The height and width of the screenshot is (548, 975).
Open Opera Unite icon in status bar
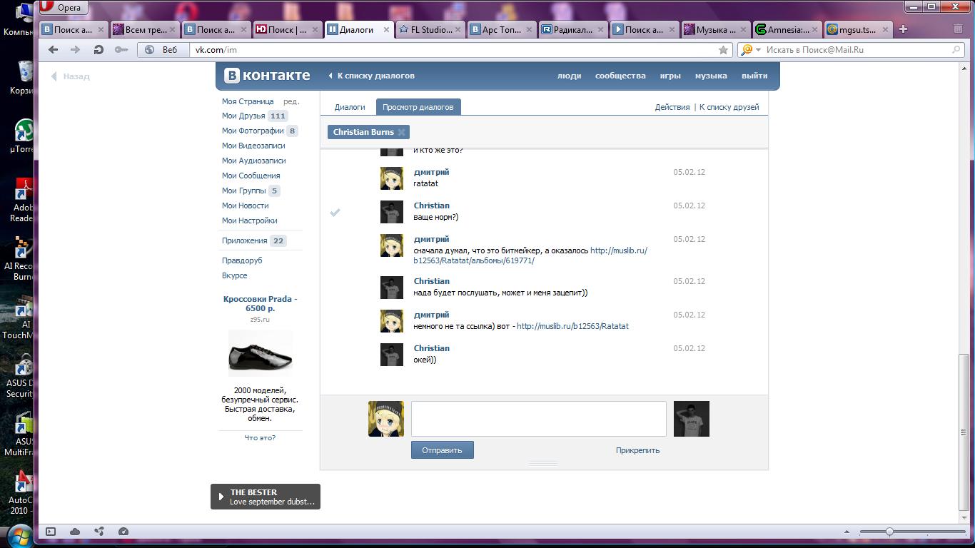[99, 532]
